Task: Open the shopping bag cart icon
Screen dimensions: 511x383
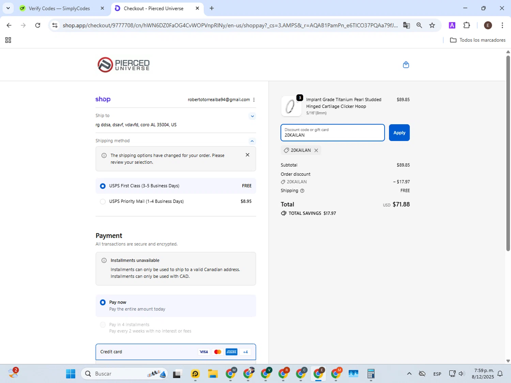Action: click(406, 65)
